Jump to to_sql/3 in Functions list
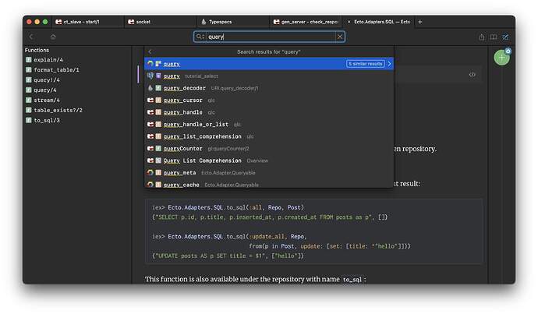 pos(47,120)
